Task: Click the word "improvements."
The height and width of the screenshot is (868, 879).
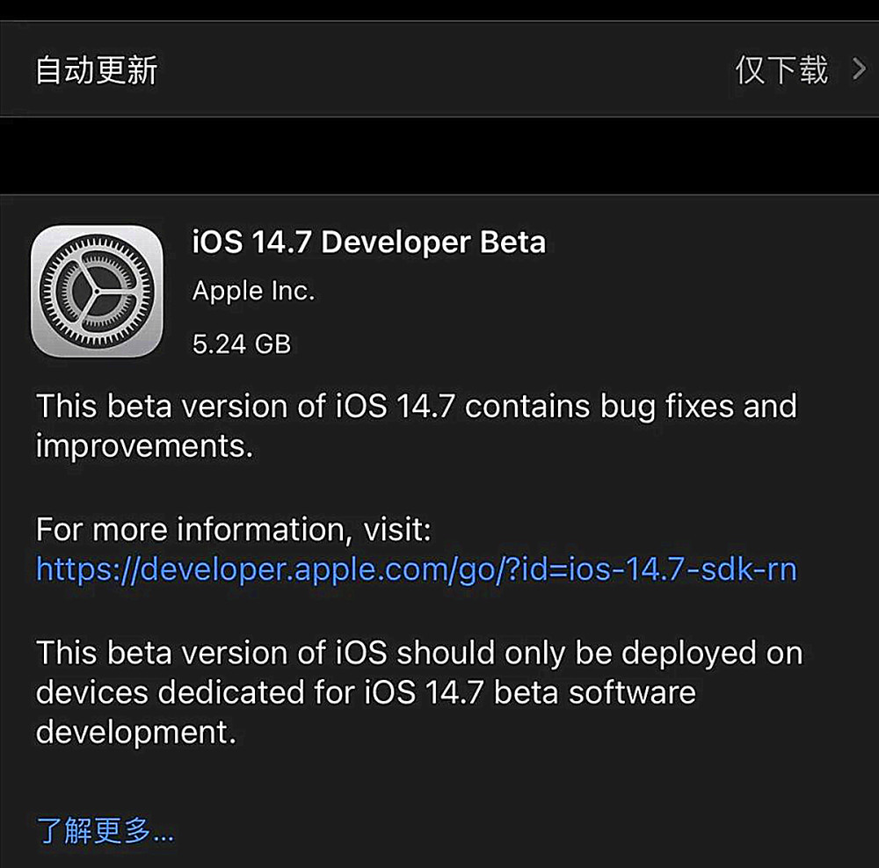Action: [x=144, y=446]
